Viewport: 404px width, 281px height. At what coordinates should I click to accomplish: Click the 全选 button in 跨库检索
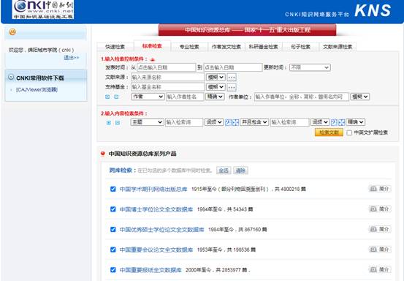[224, 171]
